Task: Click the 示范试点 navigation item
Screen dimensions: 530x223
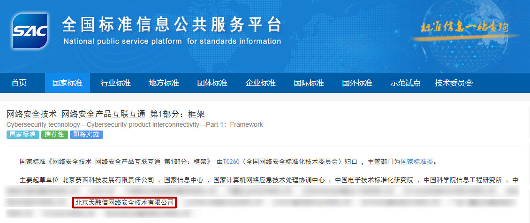Action: click(405, 83)
